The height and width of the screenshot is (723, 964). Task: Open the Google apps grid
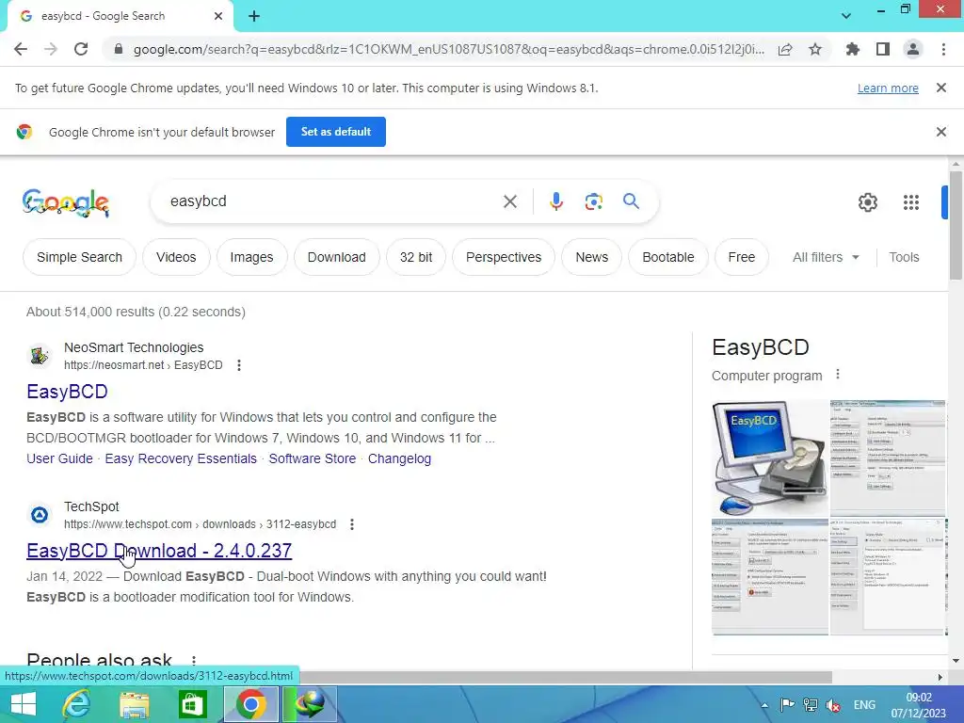click(911, 202)
